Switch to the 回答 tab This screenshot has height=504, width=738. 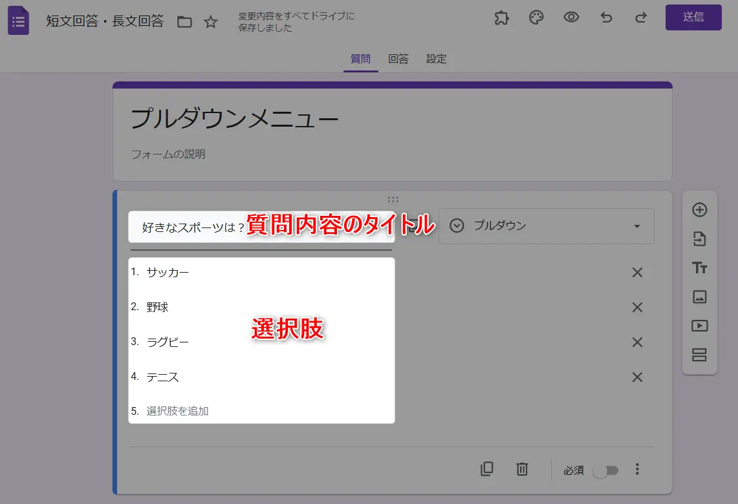(x=398, y=59)
